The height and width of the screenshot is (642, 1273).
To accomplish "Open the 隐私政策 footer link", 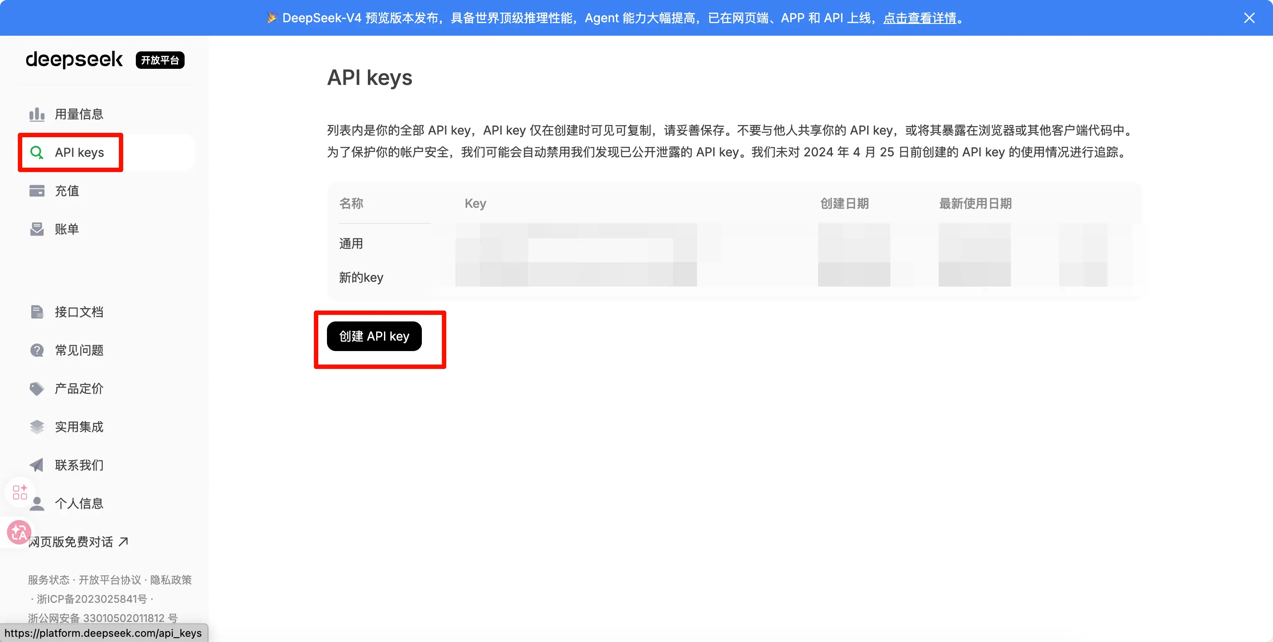I will (171, 580).
